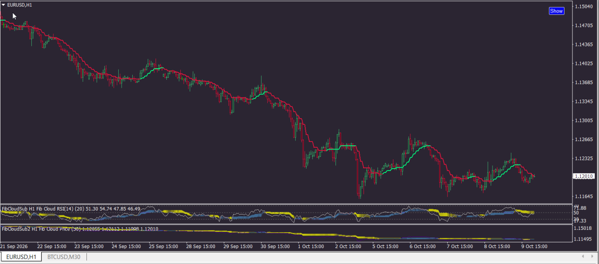Click the 1.14705 price scale label
This screenshot has height=264, width=599.
(584, 26)
